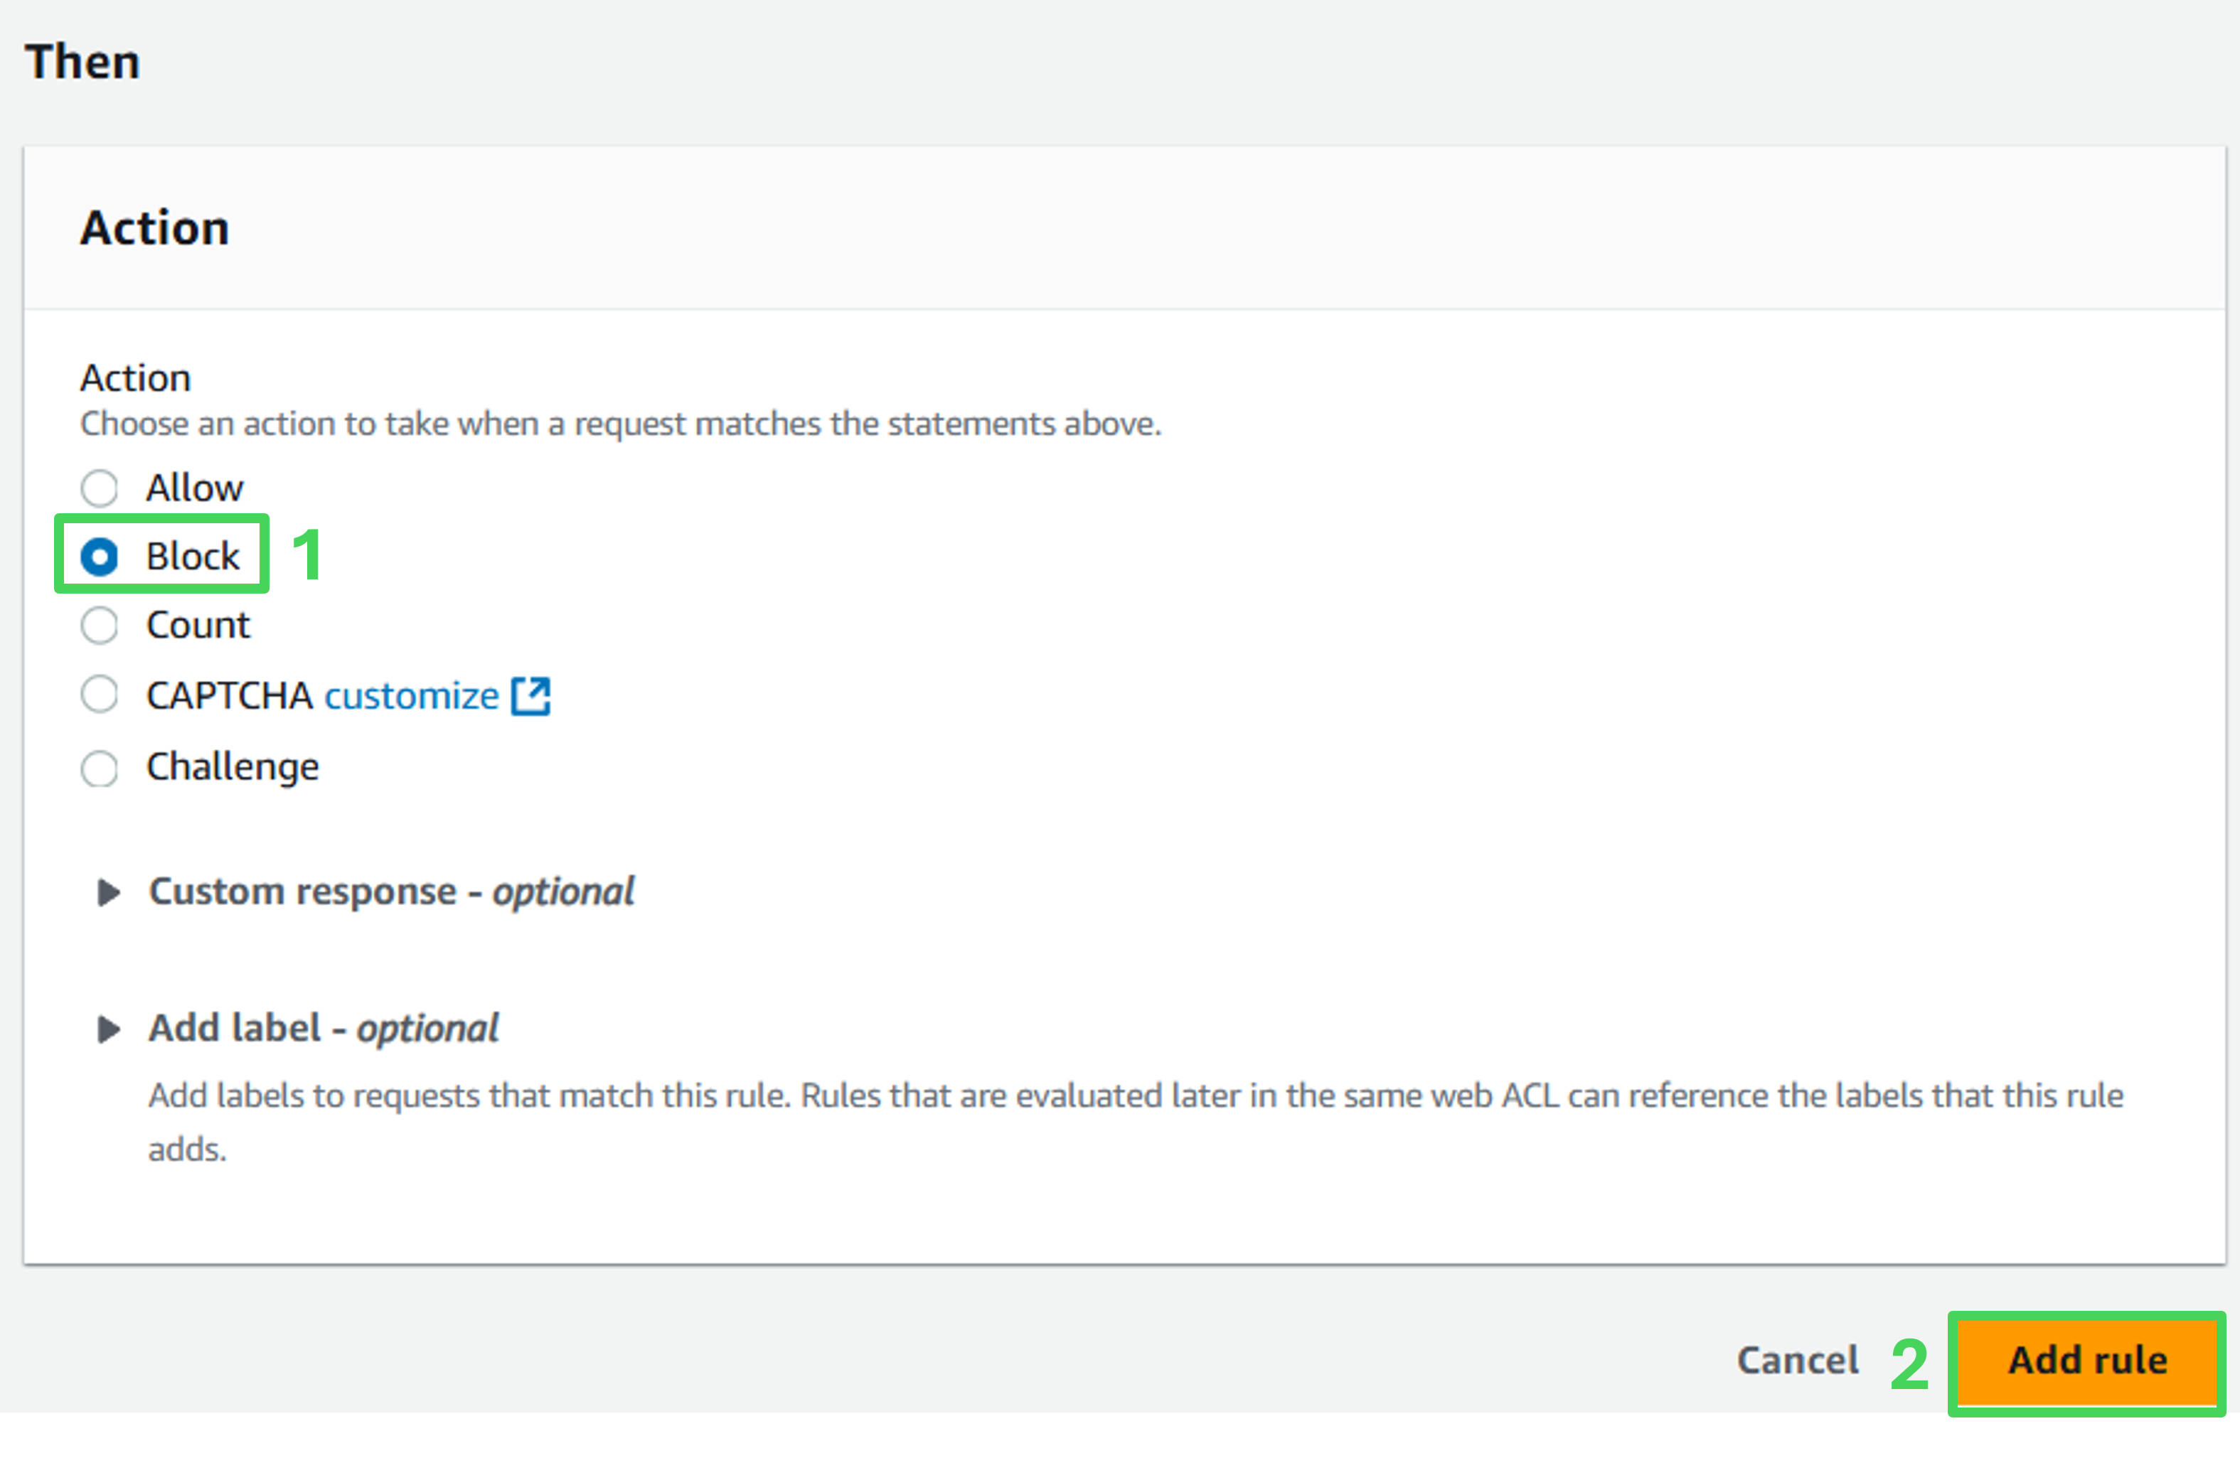Select the Block radio button

[x=99, y=557]
